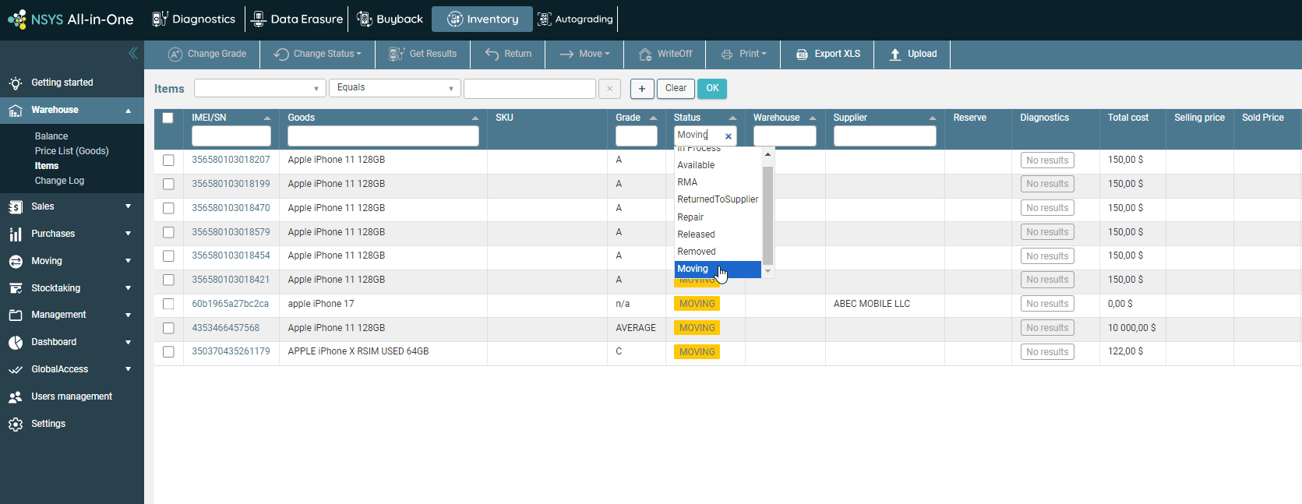Choose RMA from the status list
Image resolution: width=1302 pixels, height=504 pixels.
[x=718, y=182]
